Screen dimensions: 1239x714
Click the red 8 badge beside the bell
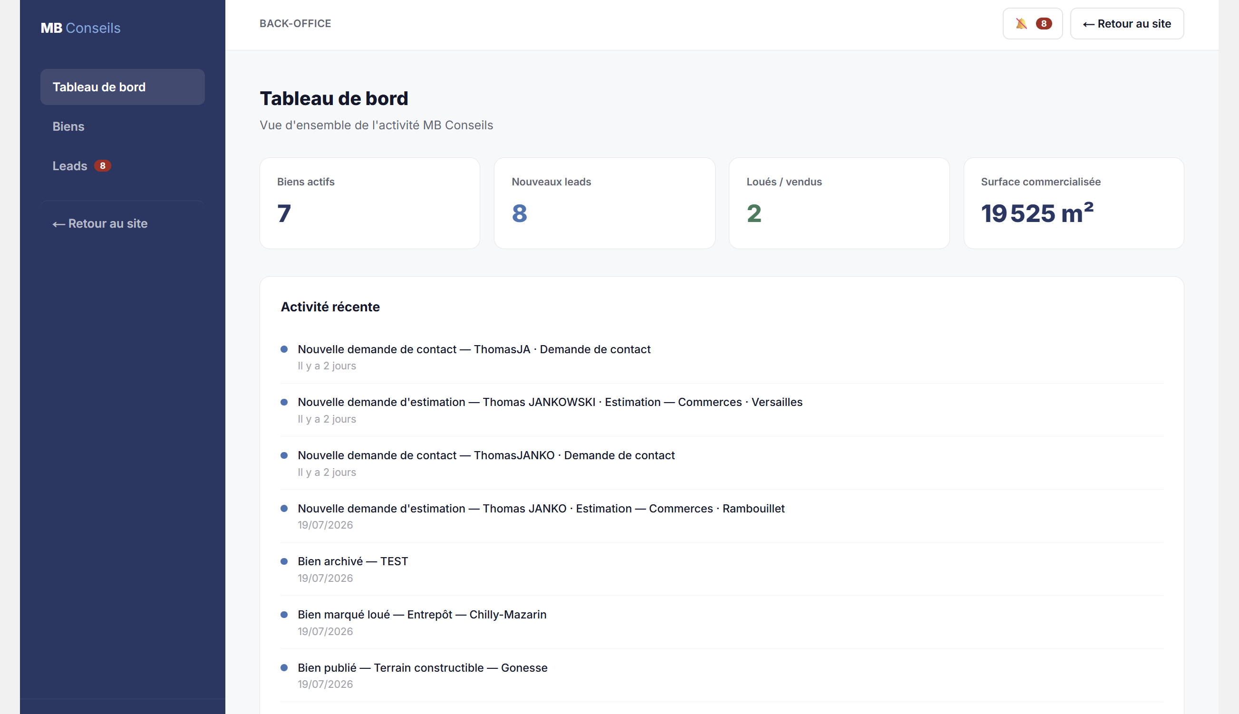pos(1044,24)
